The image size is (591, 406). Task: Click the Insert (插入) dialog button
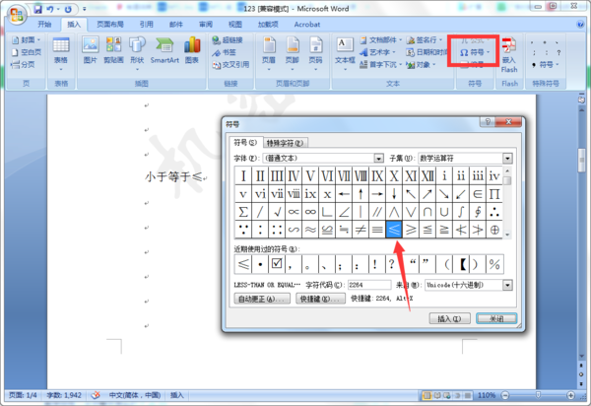pyautogui.click(x=450, y=318)
